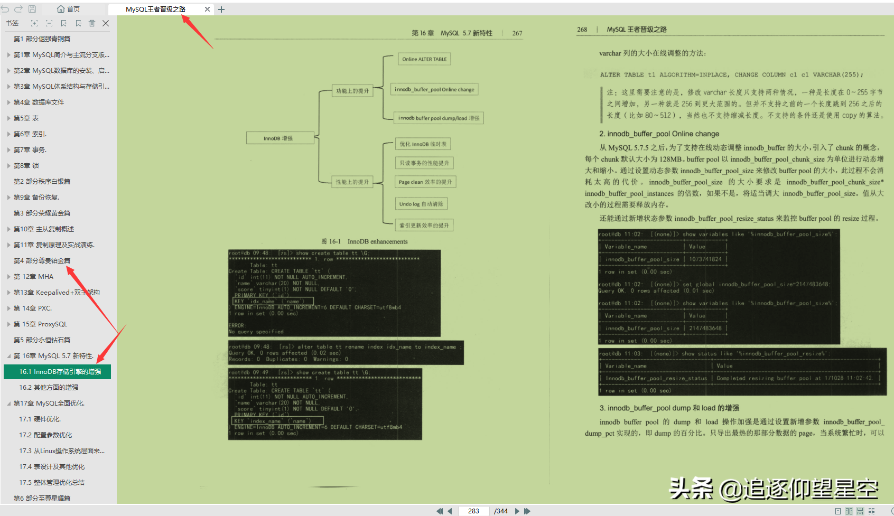Expand 第5章 表 bookmark arrow

pyautogui.click(x=8, y=118)
